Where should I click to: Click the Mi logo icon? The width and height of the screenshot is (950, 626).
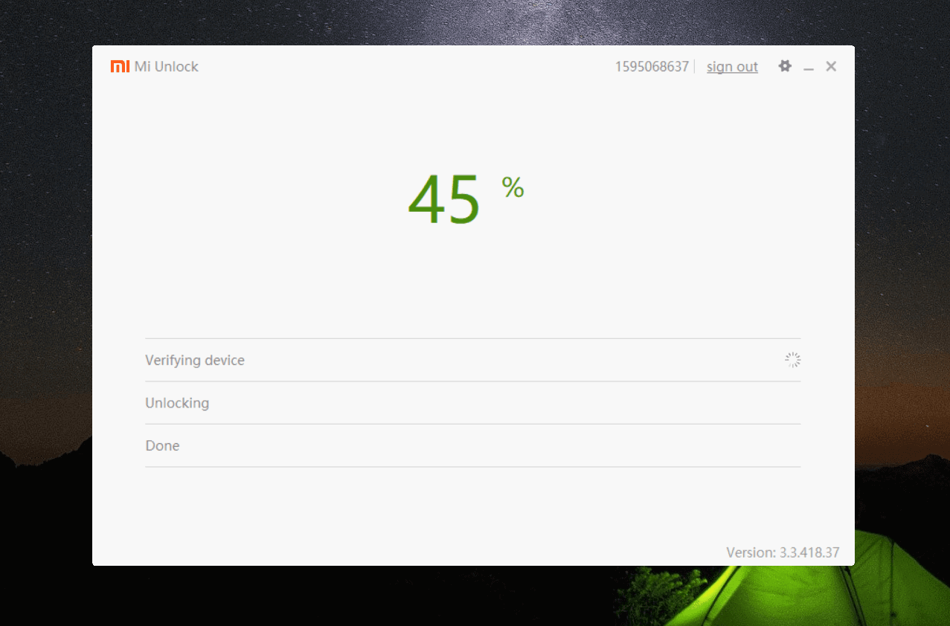pos(120,66)
